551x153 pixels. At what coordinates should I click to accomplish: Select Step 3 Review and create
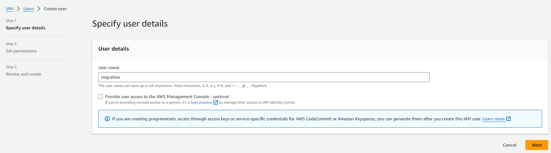pyautogui.click(x=23, y=74)
